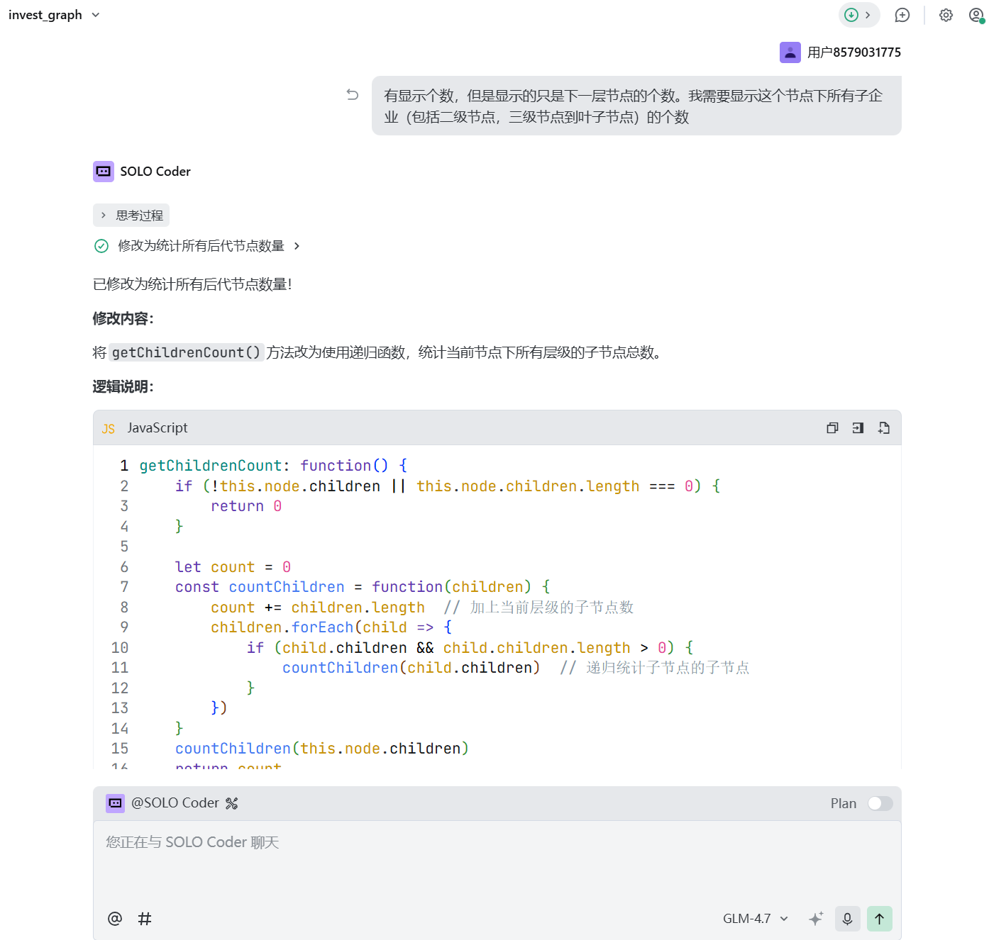Viewport: 989px width, 940px height.
Task: Click inline code getChildrenCount()
Action: point(187,352)
